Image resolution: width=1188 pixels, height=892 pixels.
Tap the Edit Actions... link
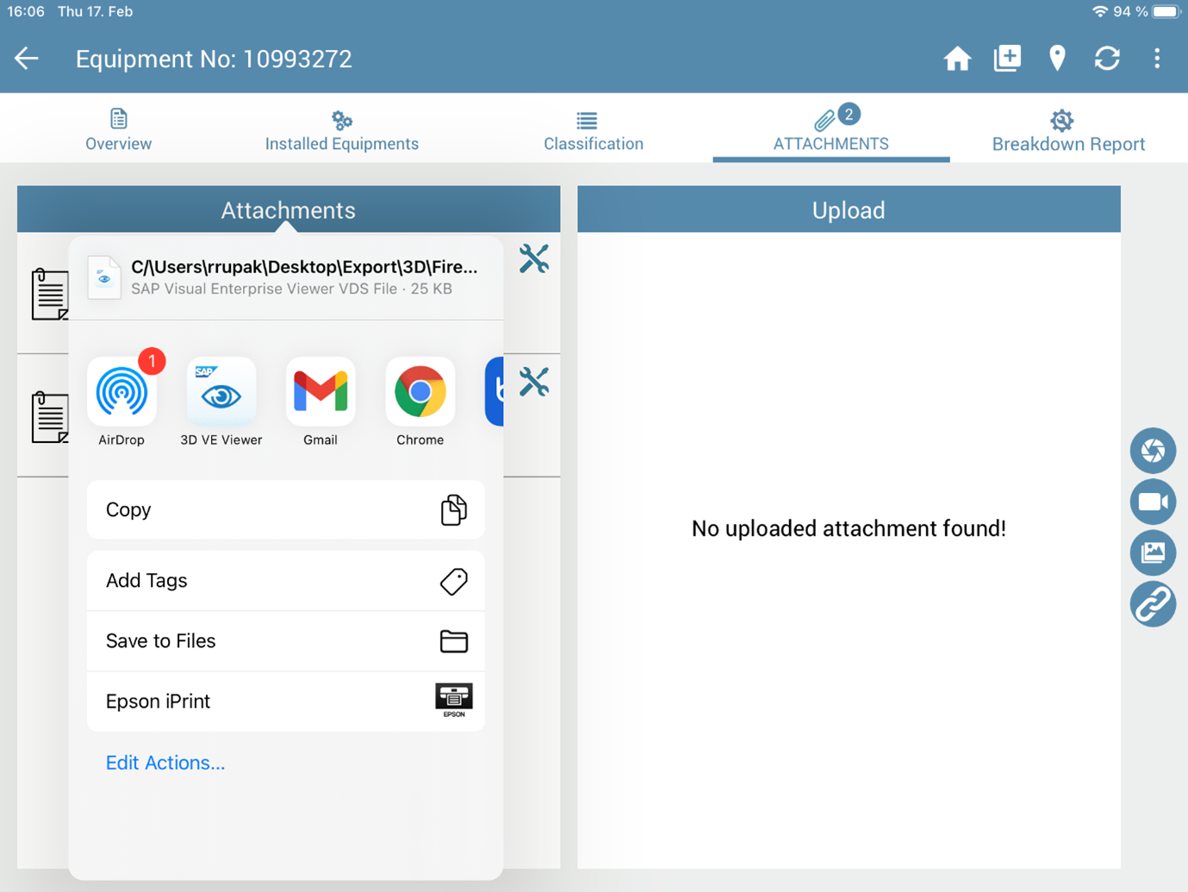click(165, 763)
